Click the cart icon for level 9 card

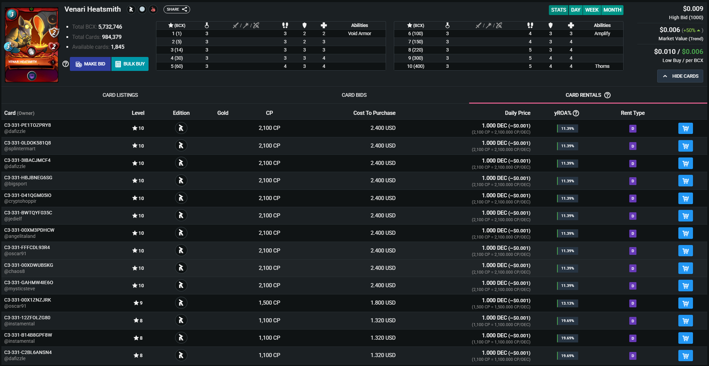pyautogui.click(x=685, y=303)
